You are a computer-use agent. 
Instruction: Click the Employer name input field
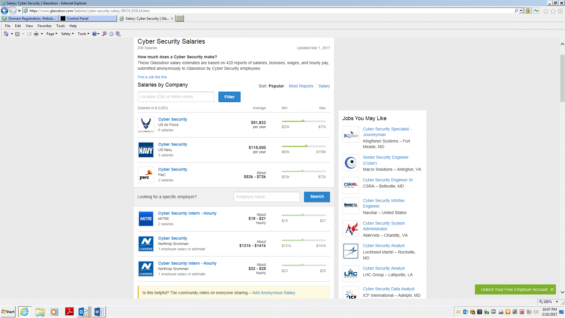click(x=267, y=197)
